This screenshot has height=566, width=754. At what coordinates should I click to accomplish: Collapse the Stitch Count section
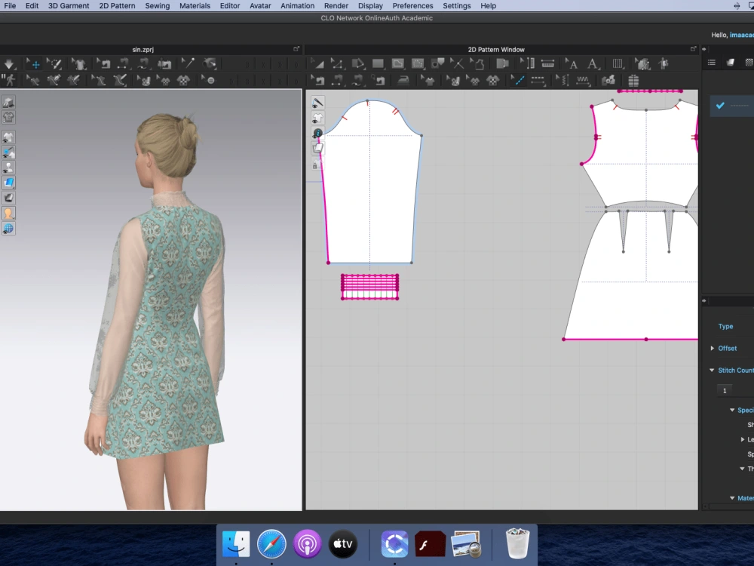click(713, 370)
